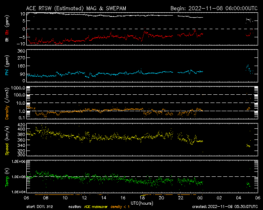Click the 1000.0 tick on Density axis
This screenshot has width=263, height=210.
[18, 88]
